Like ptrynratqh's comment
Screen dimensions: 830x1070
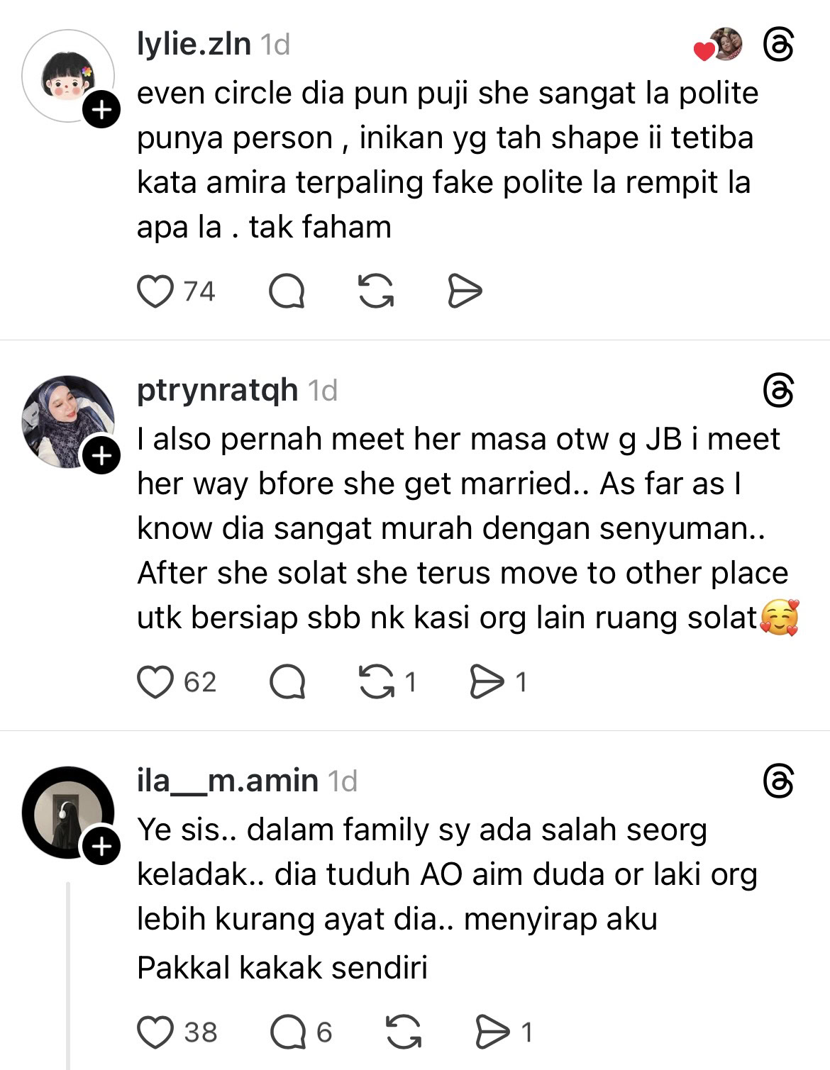[155, 682]
